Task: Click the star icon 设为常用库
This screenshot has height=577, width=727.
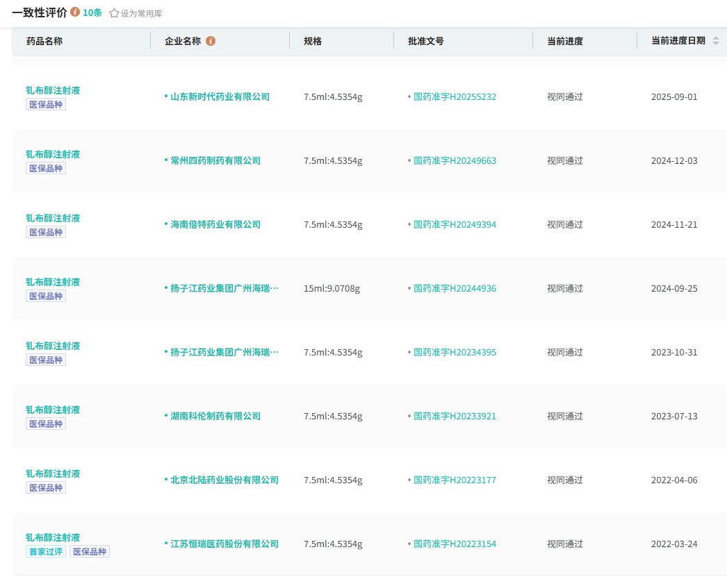Action: (x=115, y=13)
